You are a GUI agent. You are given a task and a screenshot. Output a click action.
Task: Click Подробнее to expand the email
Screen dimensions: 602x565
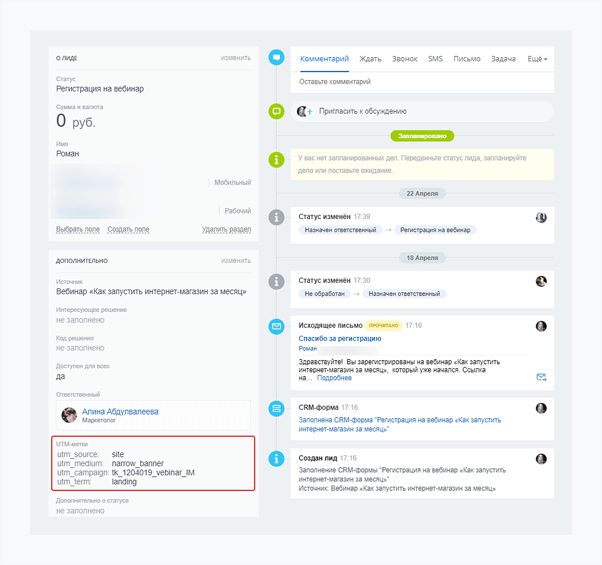334,378
